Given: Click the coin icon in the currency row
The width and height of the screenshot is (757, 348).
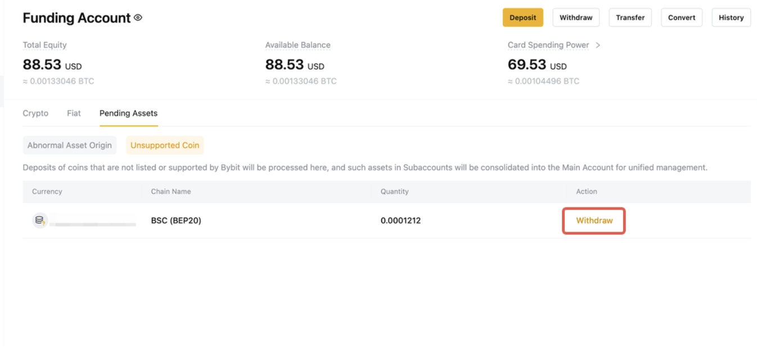Looking at the screenshot, I should 39,220.
